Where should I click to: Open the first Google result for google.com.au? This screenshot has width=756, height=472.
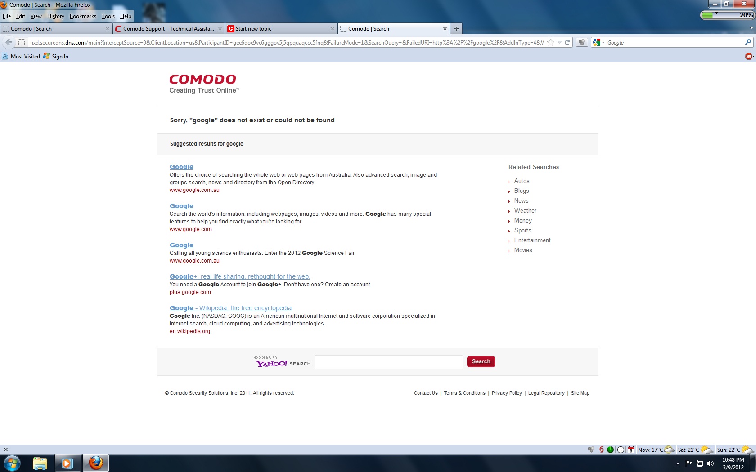[x=181, y=167]
